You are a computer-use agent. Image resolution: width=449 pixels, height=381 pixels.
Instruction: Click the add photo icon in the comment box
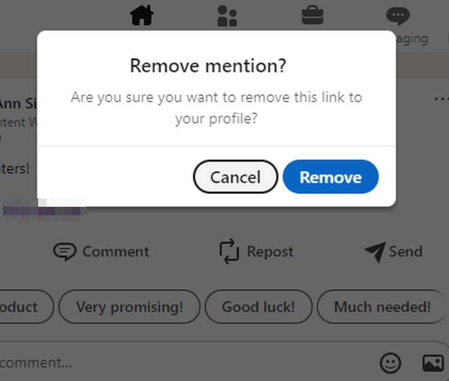433,363
